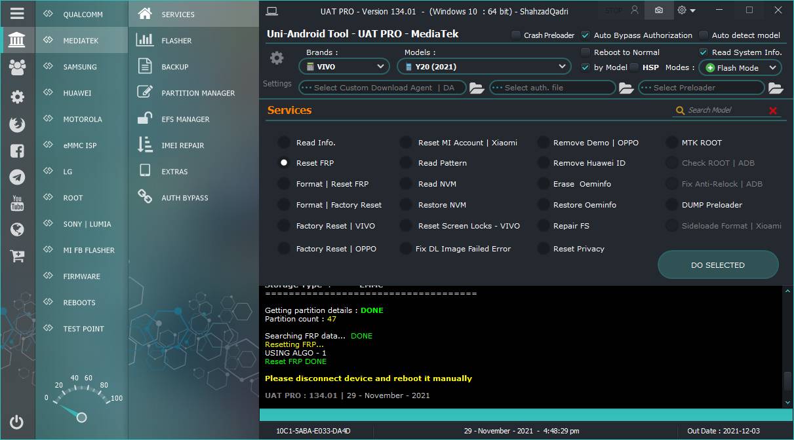Browse for preloader folder icon
This screenshot has height=440, width=794.
776,88
